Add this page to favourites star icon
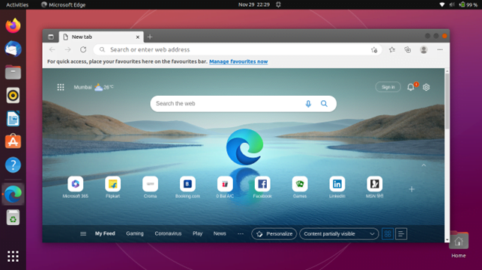482x270 pixels. (374, 49)
